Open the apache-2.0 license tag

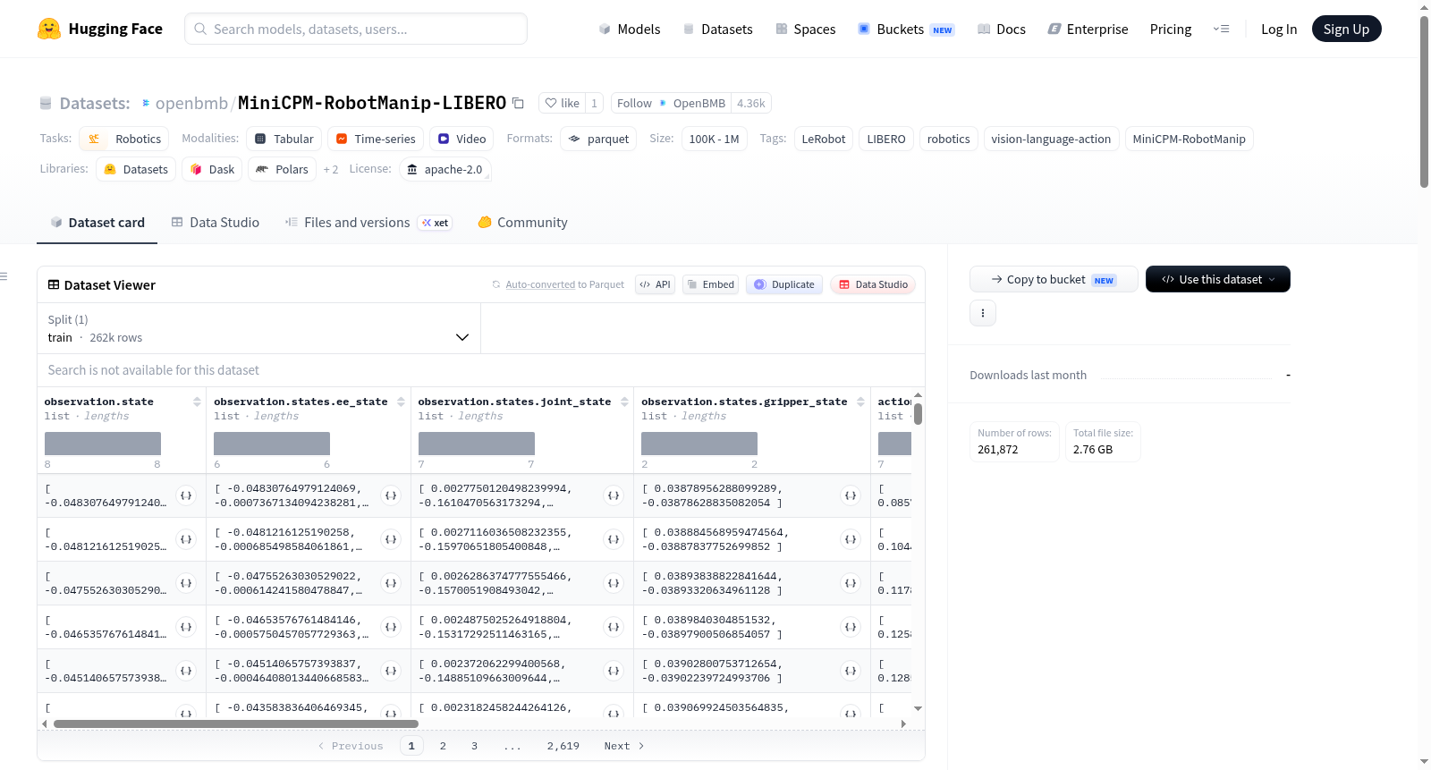(x=445, y=169)
